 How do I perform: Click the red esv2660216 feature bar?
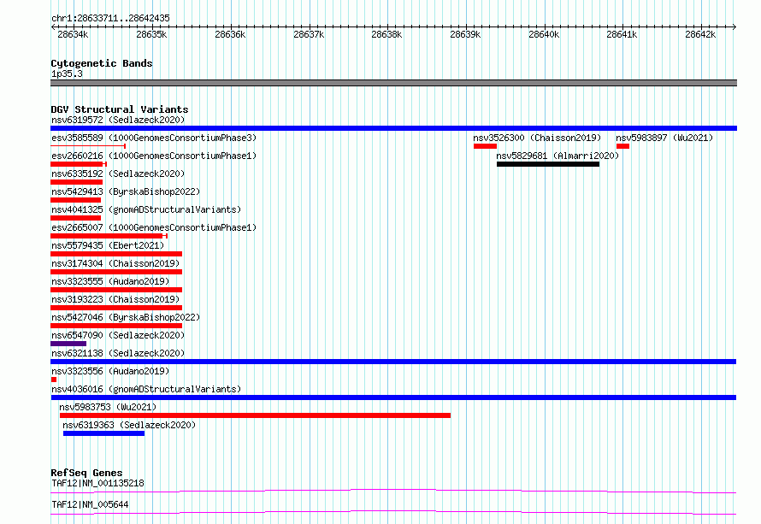tap(79, 164)
